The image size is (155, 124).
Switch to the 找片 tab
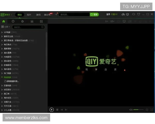click(29, 15)
